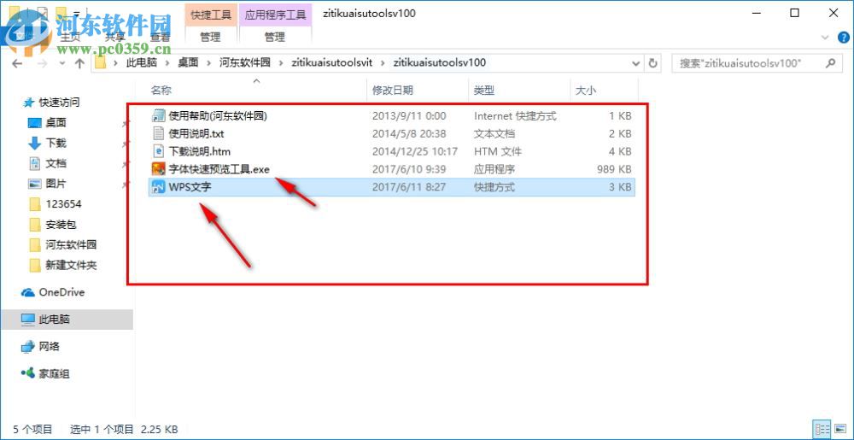Click the 网络 network icon
The image size is (854, 440).
tap(28, 347)
